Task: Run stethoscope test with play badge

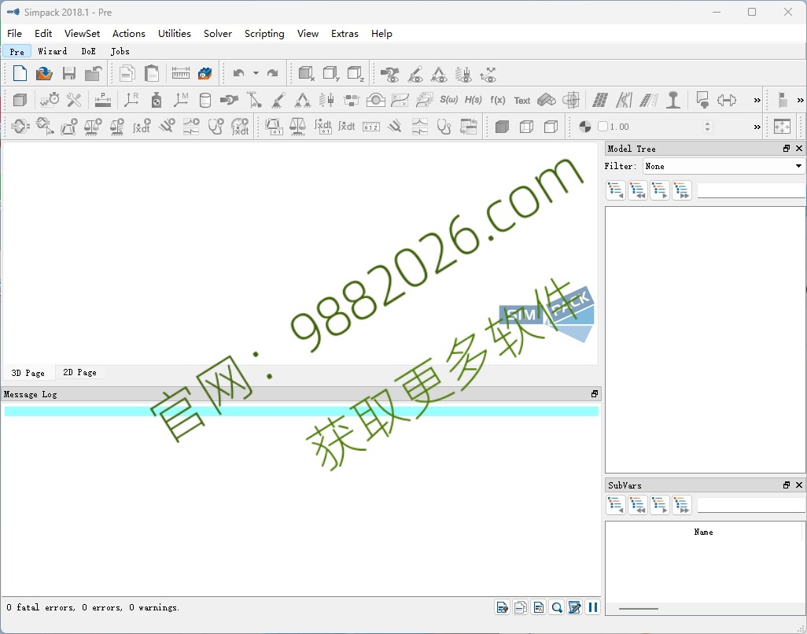Action: (216, 127)
